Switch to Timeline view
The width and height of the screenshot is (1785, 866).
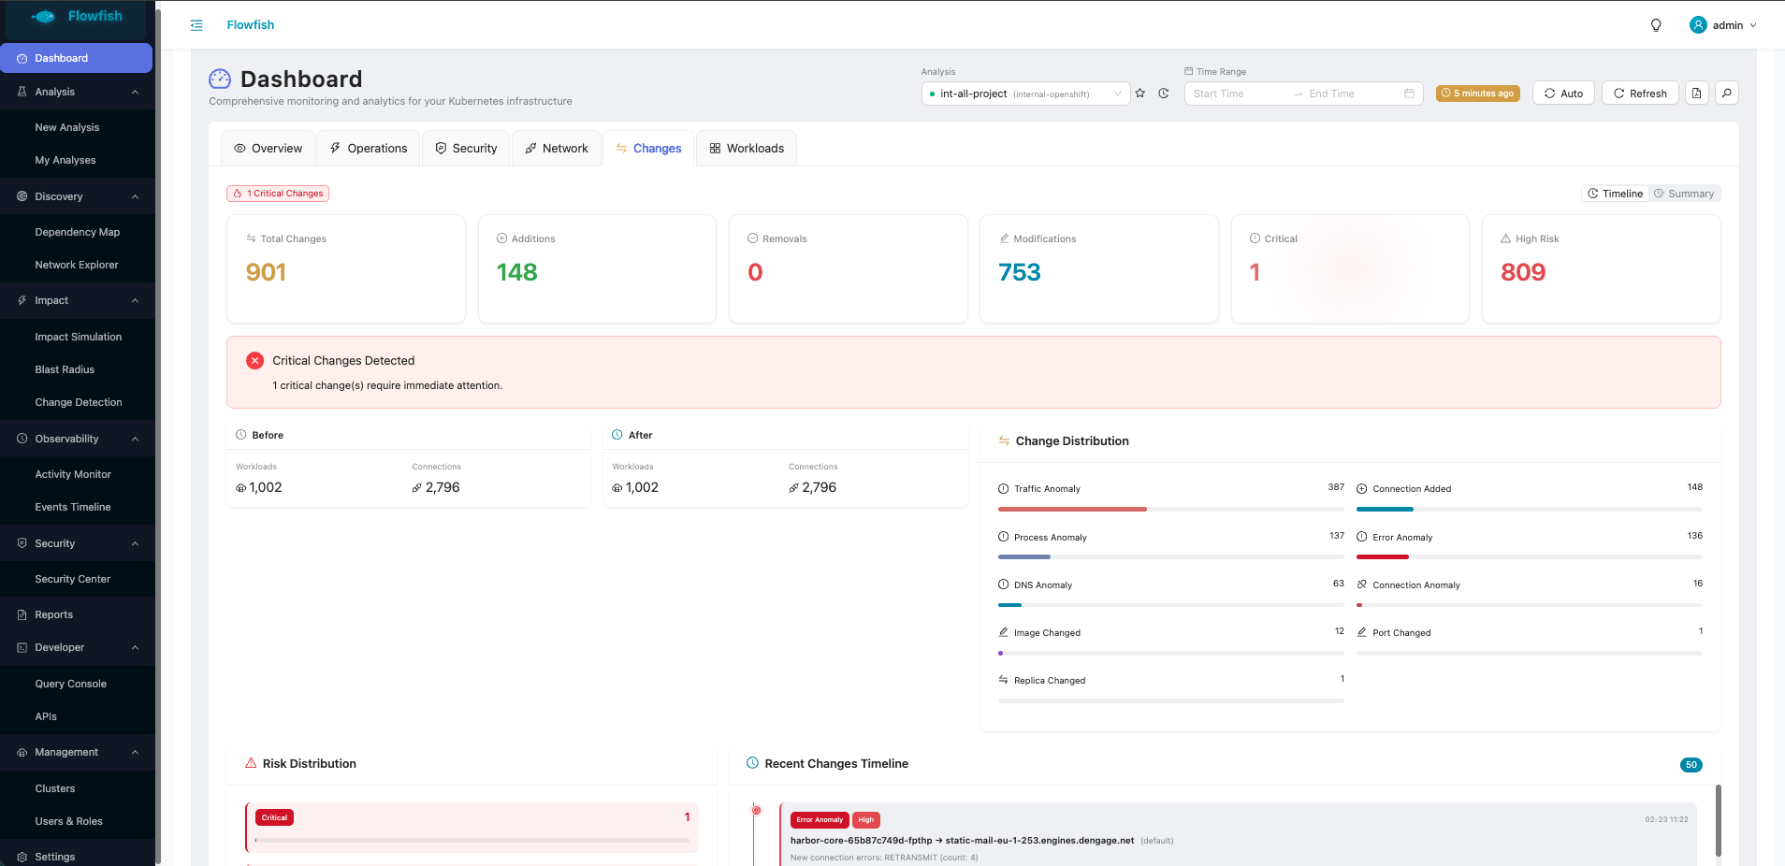pos(1615,194)
